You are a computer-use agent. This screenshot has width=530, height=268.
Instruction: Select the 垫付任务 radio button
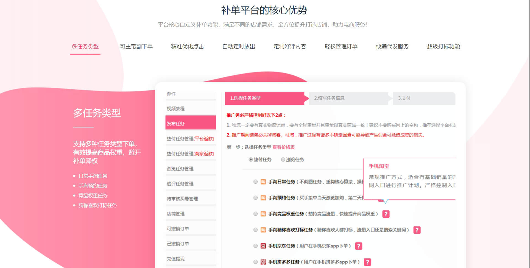251,160
